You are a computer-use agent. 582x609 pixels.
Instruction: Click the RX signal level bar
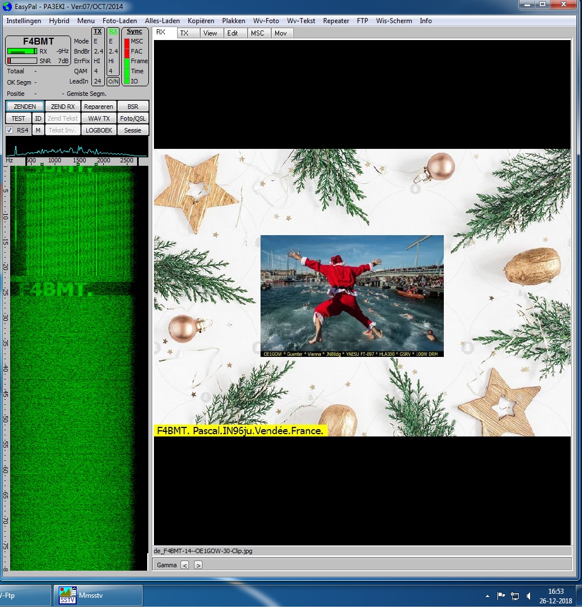tap(22, 51)
